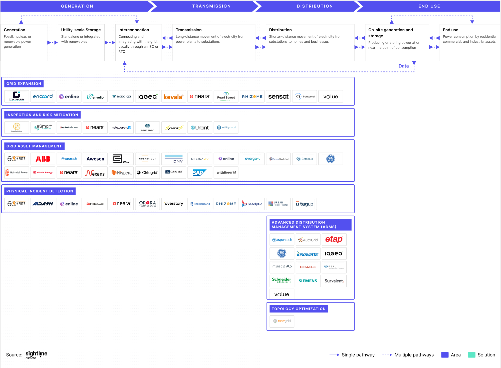Click the kevala logo tile

pyautogui.click(x=173, y=96)
